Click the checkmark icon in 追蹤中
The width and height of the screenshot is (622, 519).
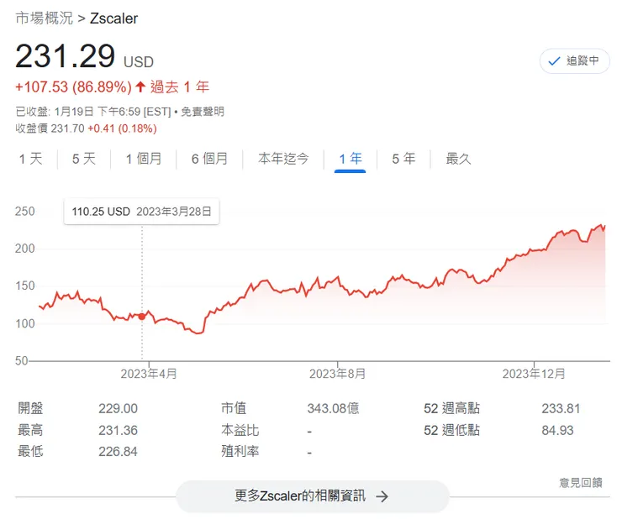[554, 60]
